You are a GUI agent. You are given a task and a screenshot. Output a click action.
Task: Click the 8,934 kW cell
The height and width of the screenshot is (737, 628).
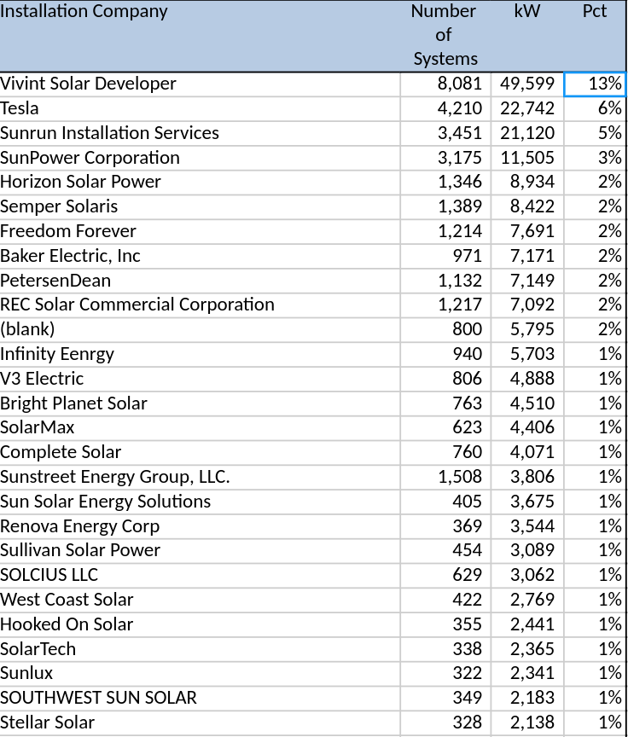pos(527,183)
